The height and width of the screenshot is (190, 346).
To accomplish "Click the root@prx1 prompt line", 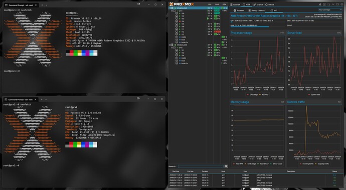I will [x=12, y=71].
